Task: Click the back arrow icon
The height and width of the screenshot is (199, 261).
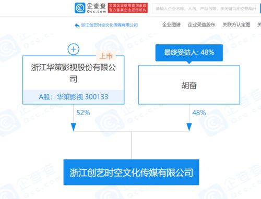Action: coord(77,26)
